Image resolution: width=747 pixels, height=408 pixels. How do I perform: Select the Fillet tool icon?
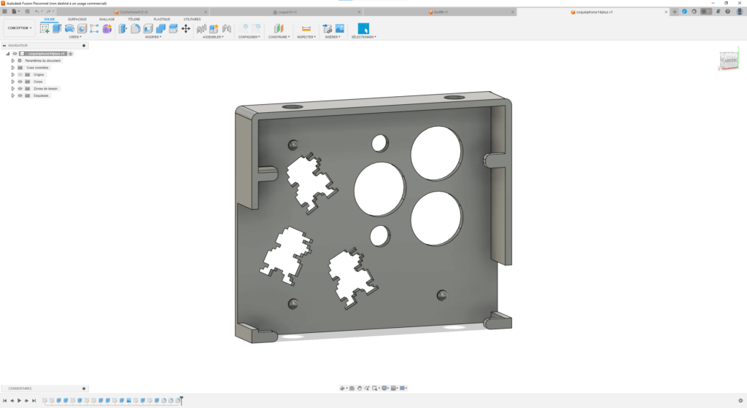(135, 28)
